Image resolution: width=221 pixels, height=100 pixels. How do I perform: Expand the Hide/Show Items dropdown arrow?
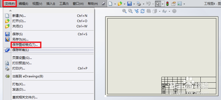click(169, 11)
